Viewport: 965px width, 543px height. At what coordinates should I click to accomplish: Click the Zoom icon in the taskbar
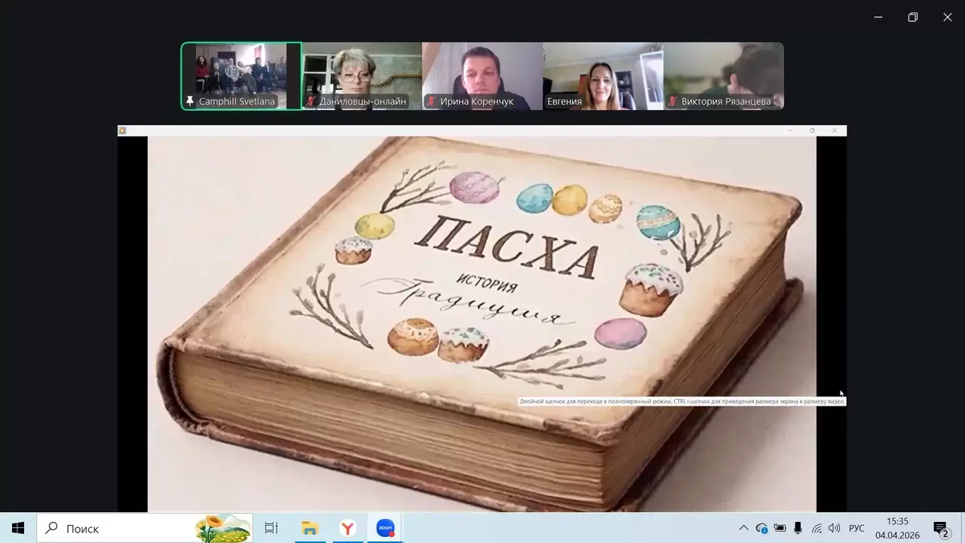coord(385,528)
